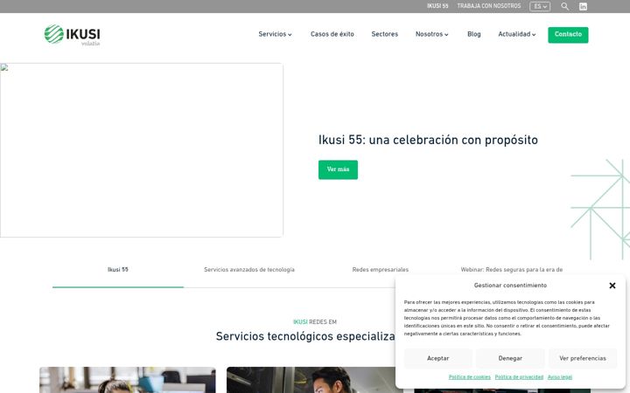Click the hero slide image placeholder

(x=142, y=150)
